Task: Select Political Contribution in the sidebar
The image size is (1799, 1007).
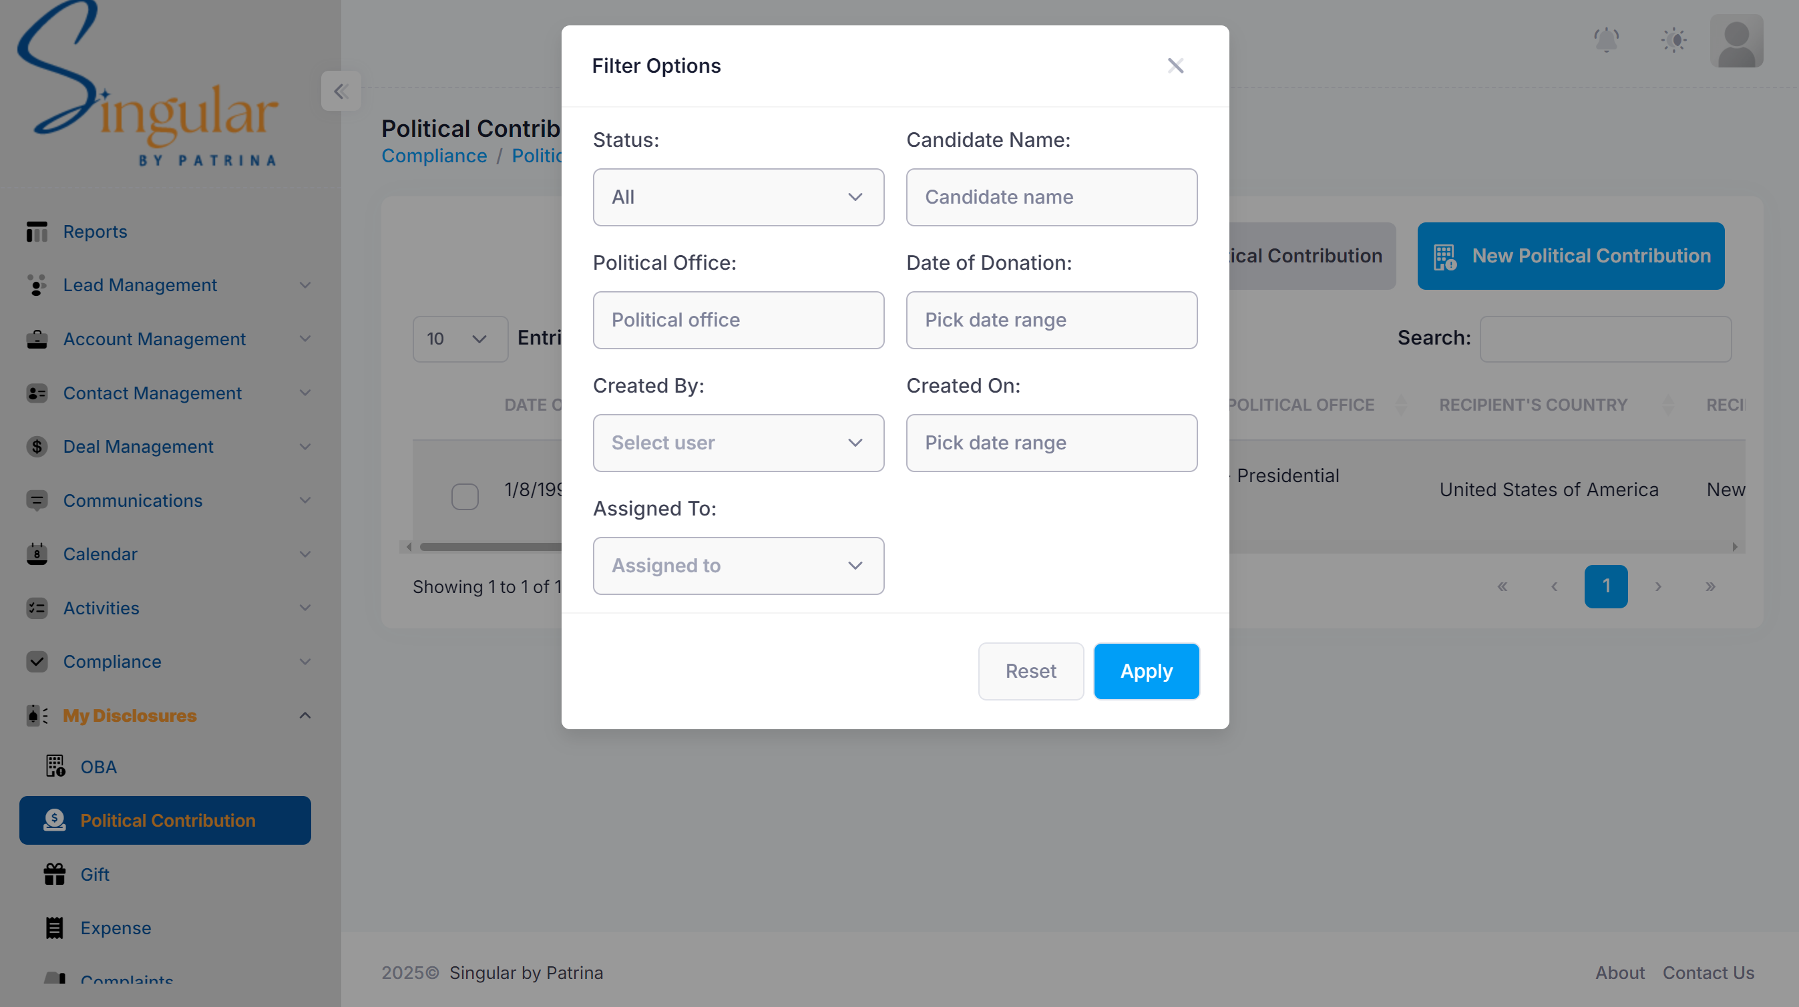Action: coord(167,821)
